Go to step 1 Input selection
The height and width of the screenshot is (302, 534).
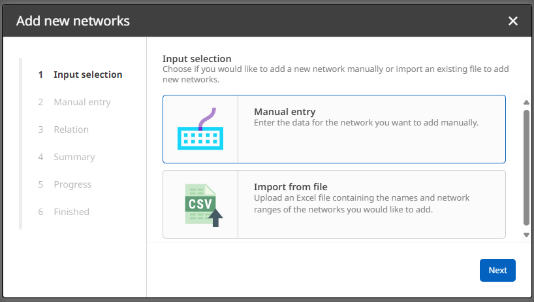click(87, 75)
